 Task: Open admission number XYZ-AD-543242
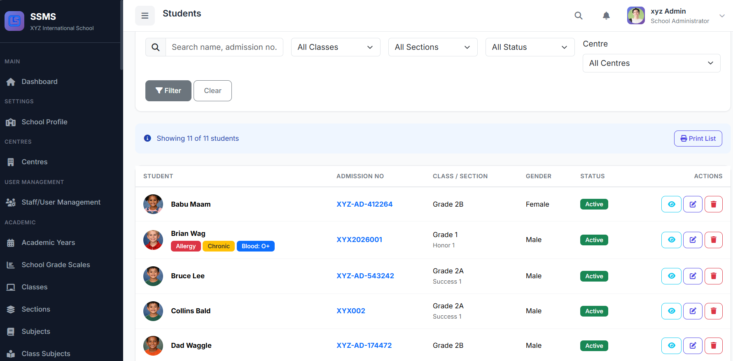[365, 276]
